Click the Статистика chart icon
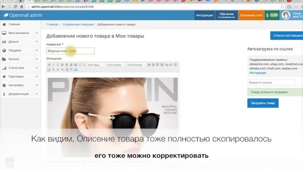Viewport: 303px width, 170px height. pos(4,68)
